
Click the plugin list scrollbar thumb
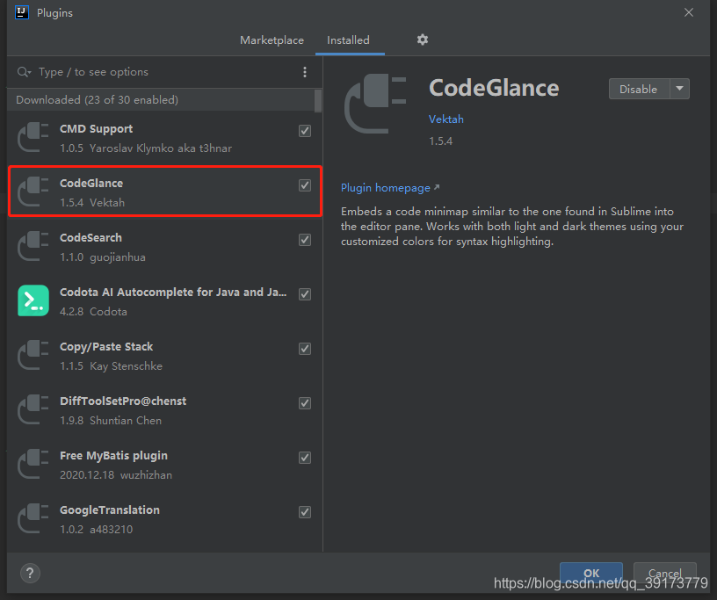click(x=318, y=101)
